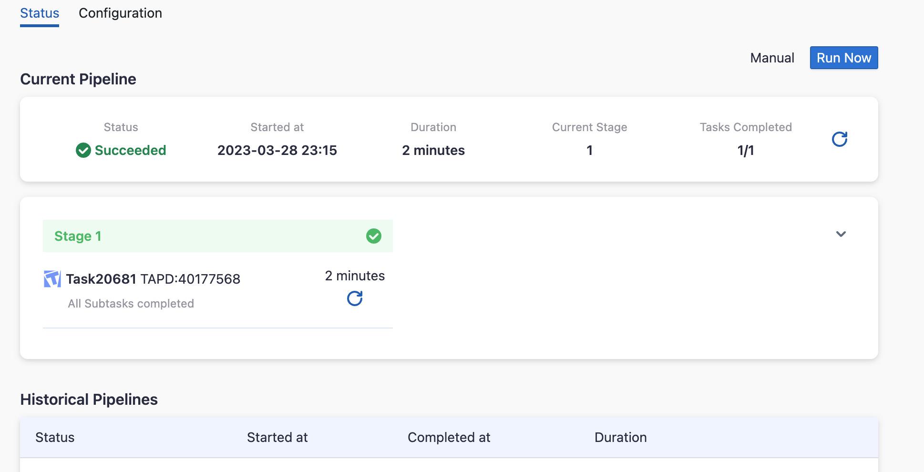Click the Completed at column header
The width and height of the screenshot is (924, 472).
tap(449, 438)
